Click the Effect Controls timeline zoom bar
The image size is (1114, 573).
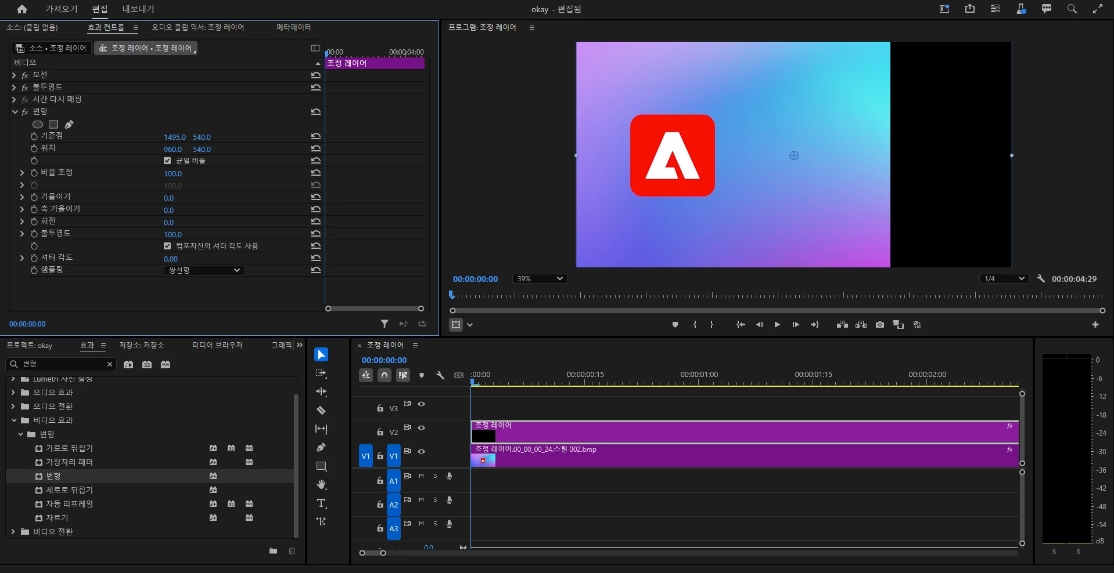coord(375,309)
